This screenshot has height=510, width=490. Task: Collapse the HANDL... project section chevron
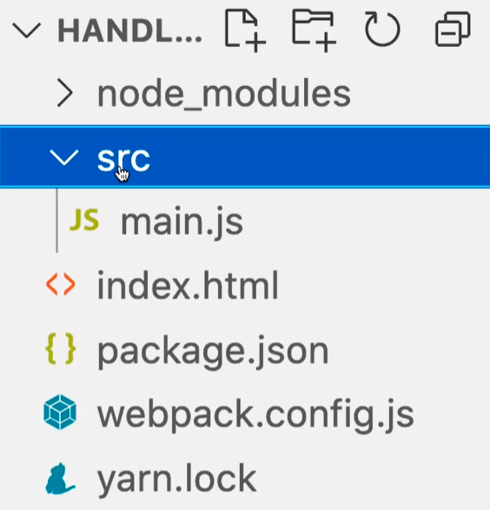(x=27, y=30)
